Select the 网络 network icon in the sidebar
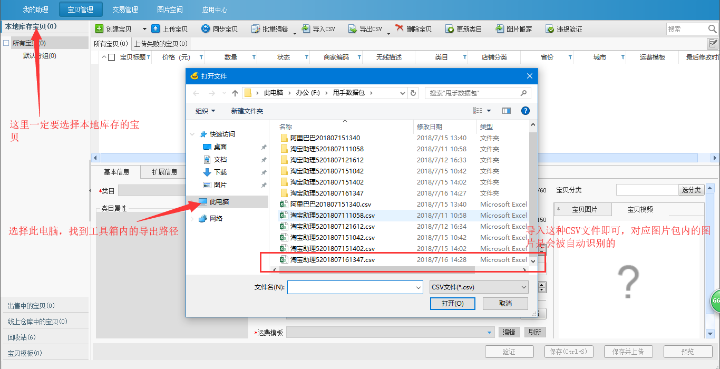Image resolution: width=720 pixels, height=369 pixels. pyautogui.click(x=202, y=219)
